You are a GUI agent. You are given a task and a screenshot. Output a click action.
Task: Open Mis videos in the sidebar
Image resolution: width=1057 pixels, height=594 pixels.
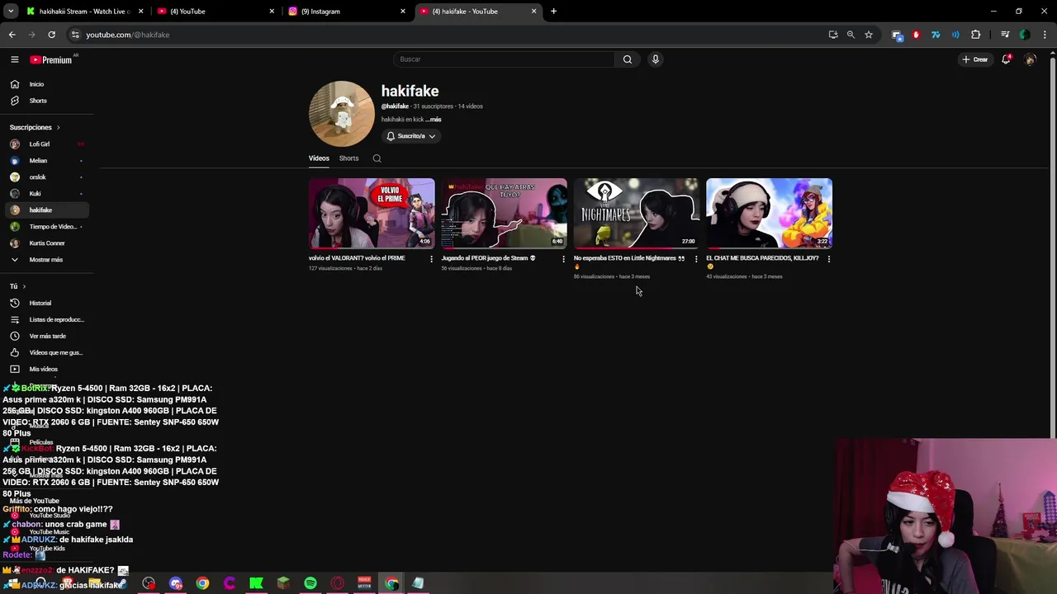click(x=46, y=369)
